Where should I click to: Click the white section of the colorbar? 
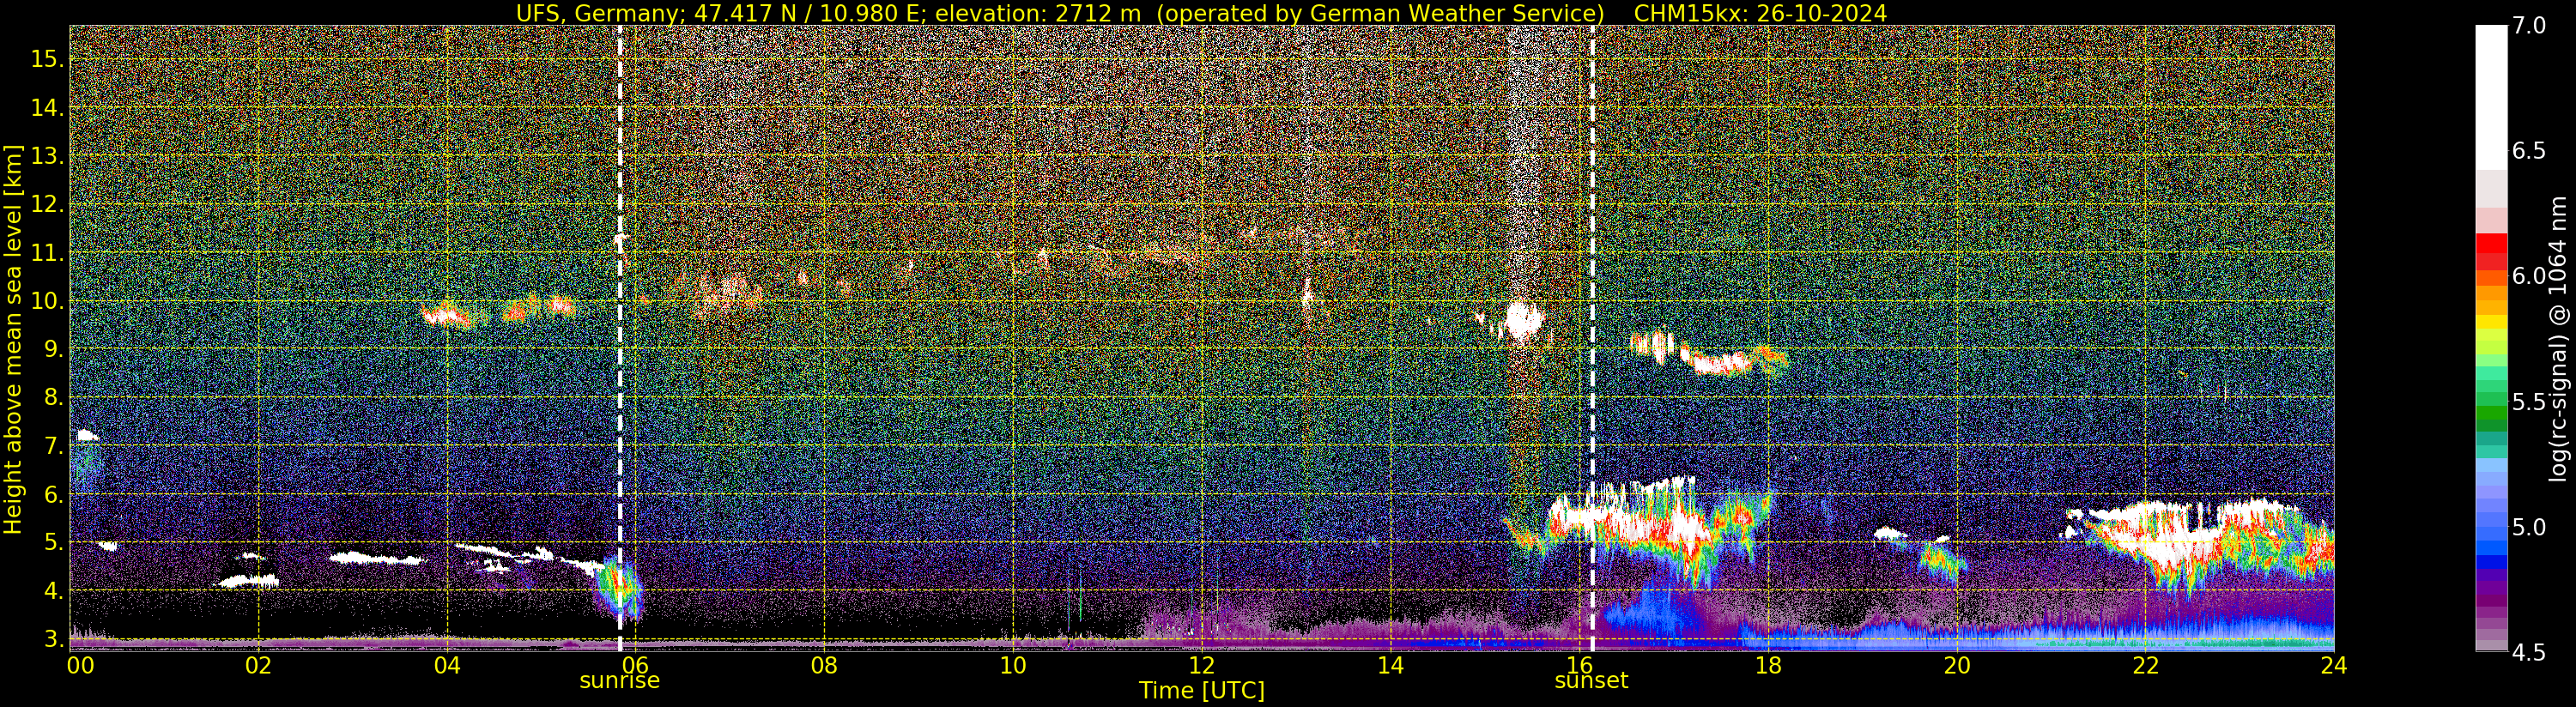[x=2491, y=98]
